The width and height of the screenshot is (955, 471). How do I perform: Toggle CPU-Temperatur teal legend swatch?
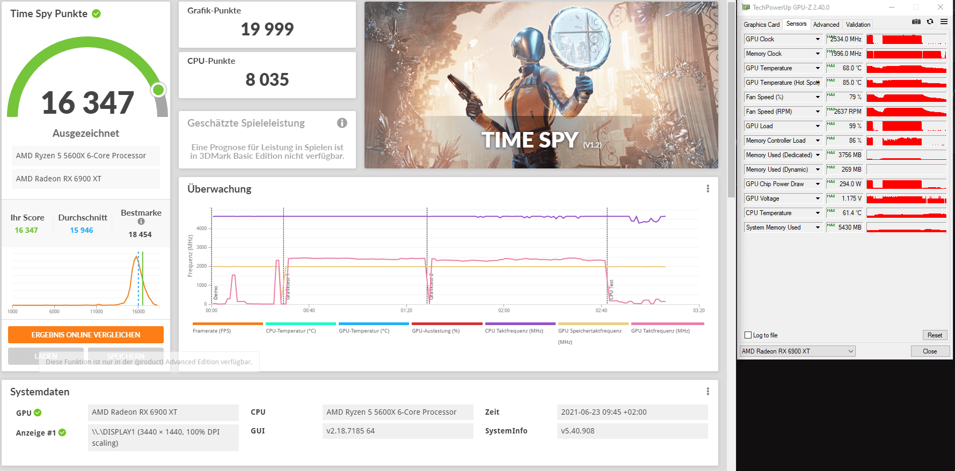coord(301,323)
